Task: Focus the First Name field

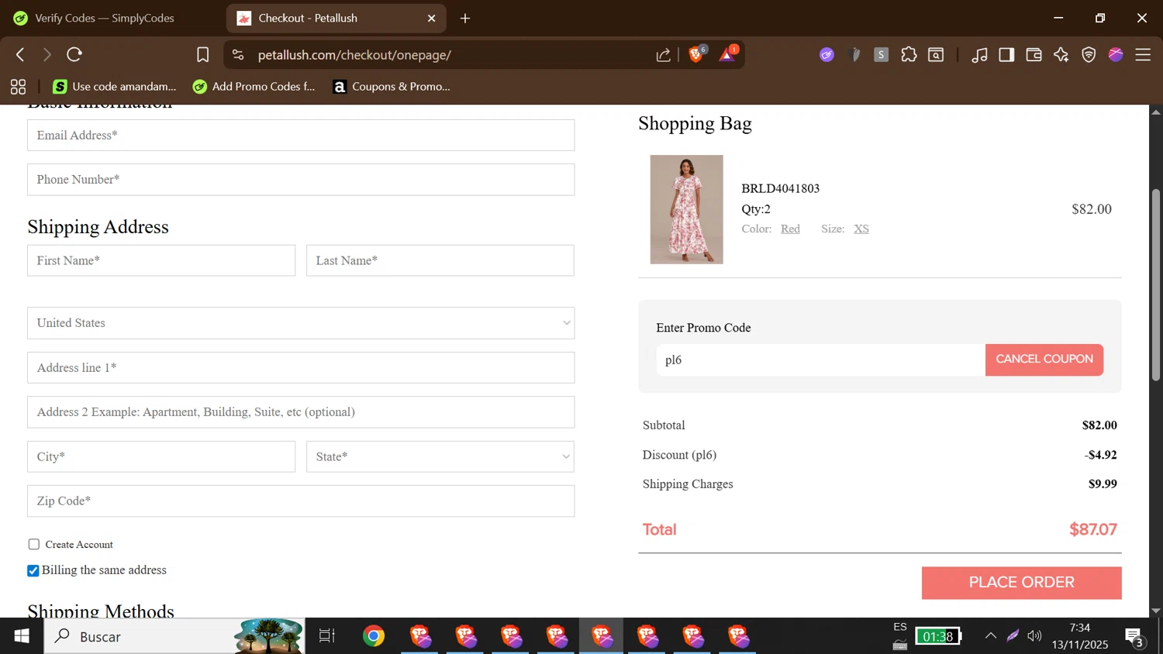Action: [161, 260]
